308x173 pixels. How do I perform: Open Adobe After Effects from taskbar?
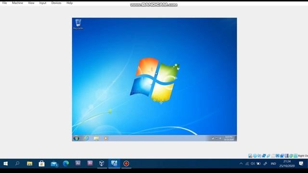pyautogui.click(x=78, y=163)
